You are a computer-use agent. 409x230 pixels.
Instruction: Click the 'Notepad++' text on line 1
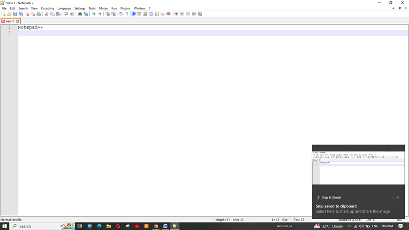[31, 27]
